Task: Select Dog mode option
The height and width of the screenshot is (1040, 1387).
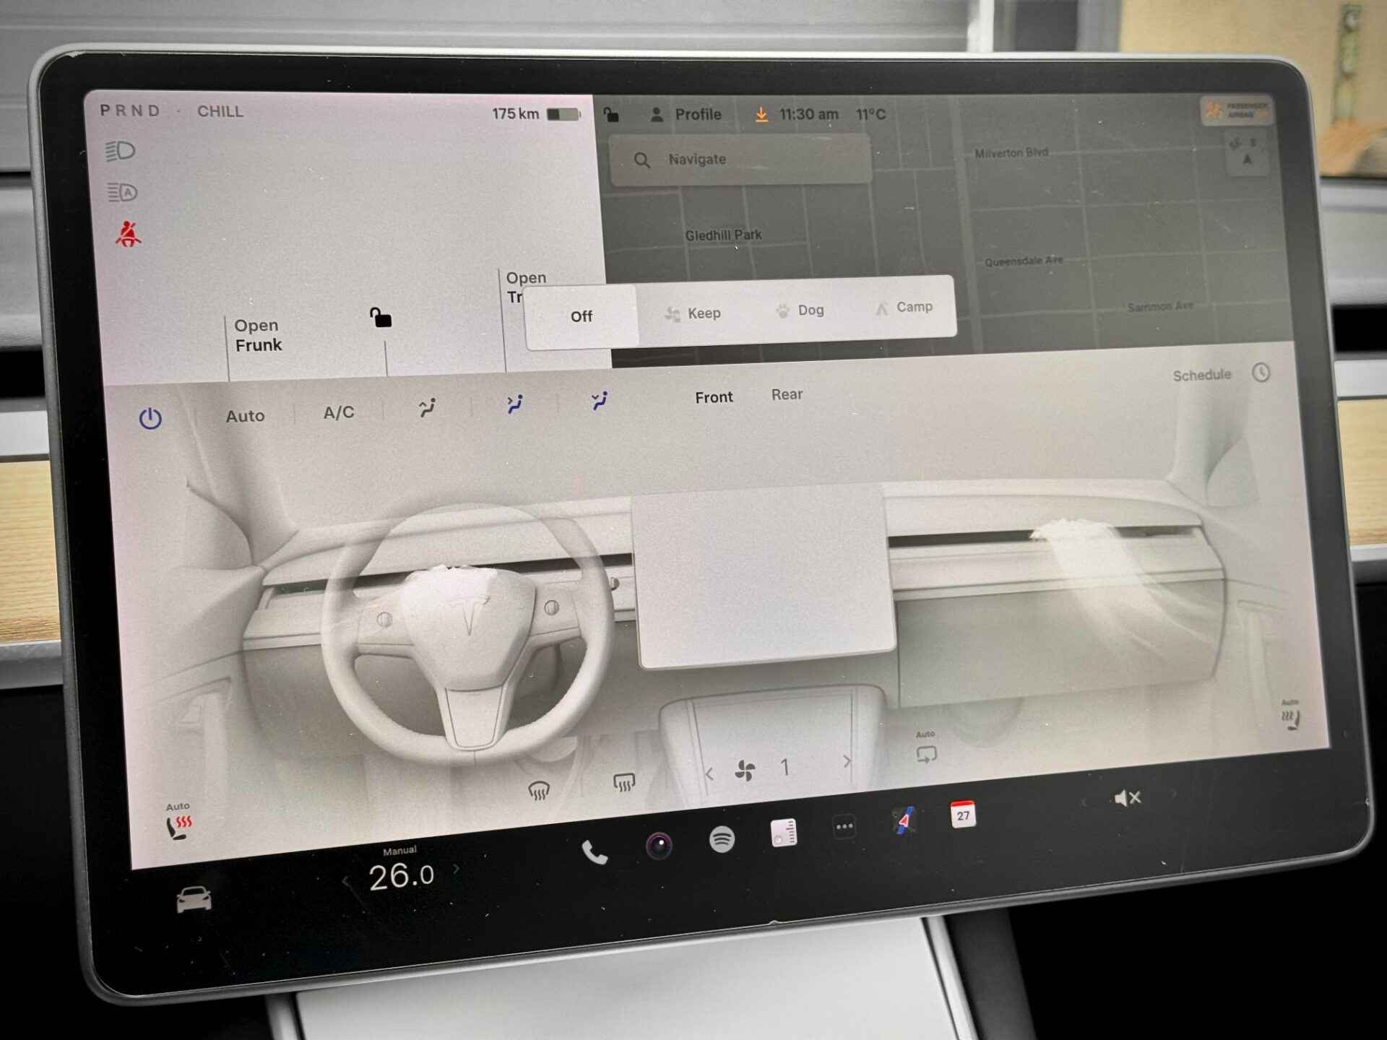Action: pyautogui.click(x=800, y=311)
